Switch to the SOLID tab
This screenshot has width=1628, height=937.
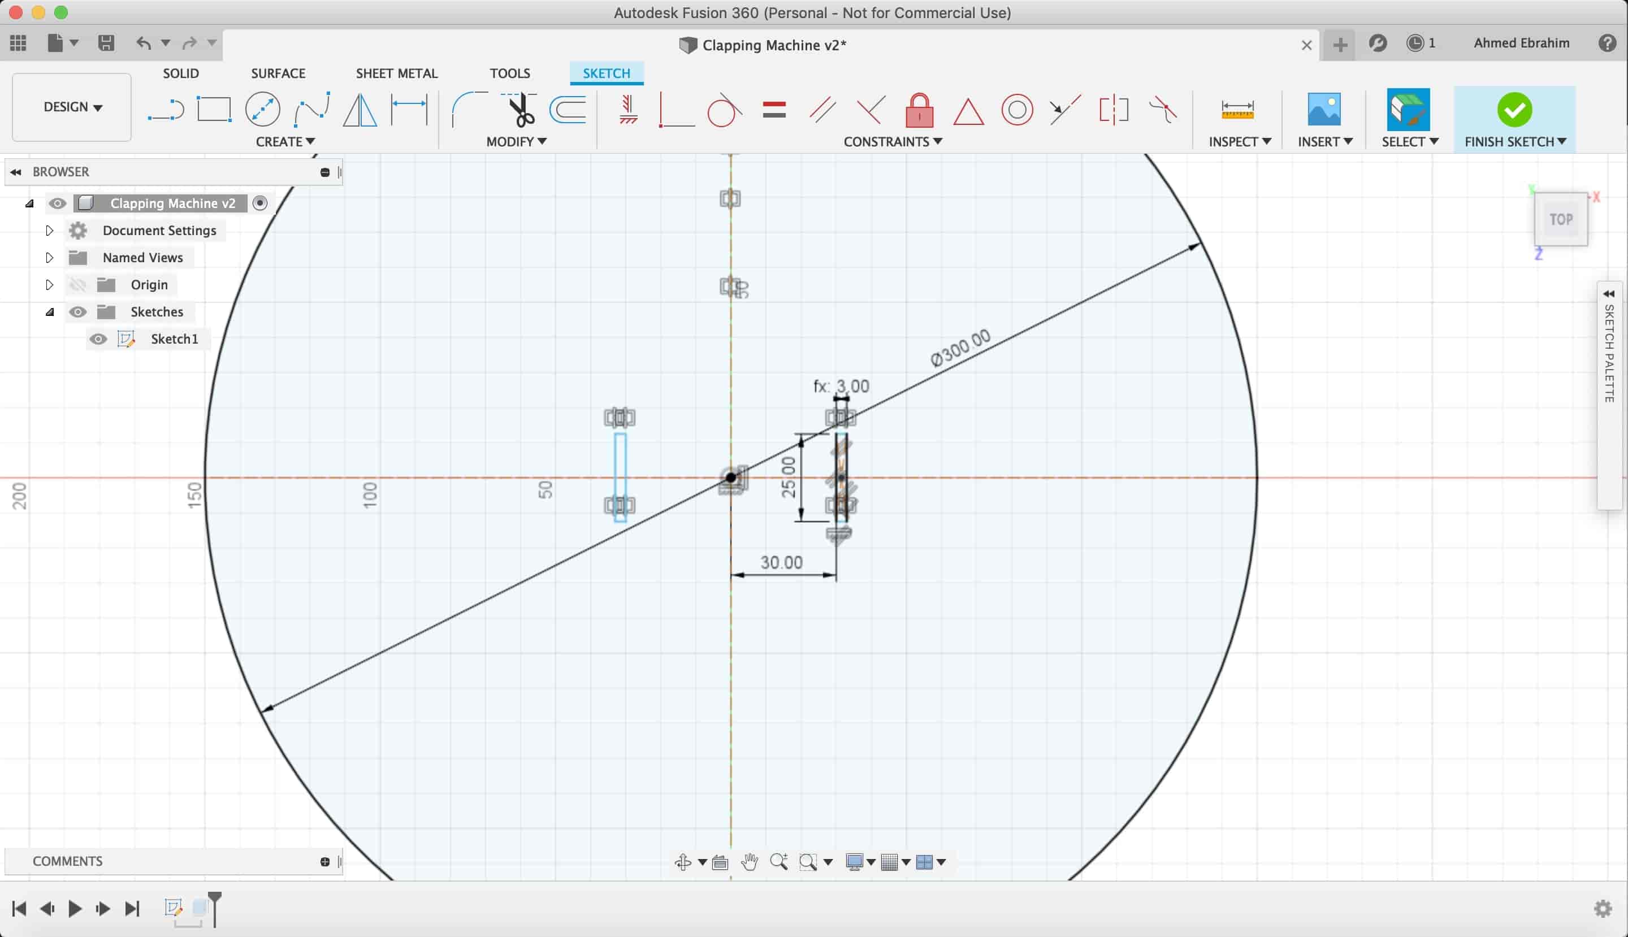coord(181,73)
